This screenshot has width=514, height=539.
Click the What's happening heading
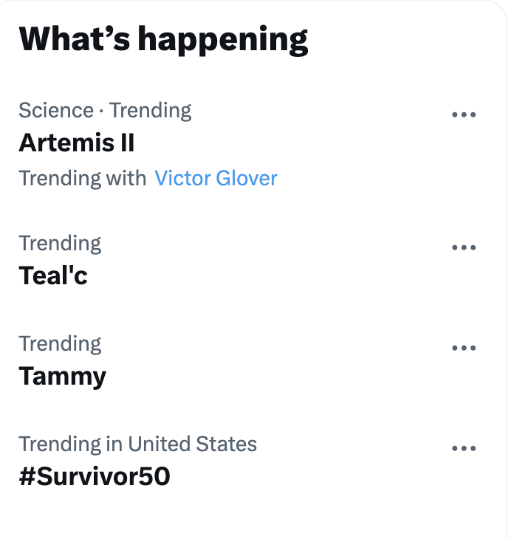click(162, 38)
